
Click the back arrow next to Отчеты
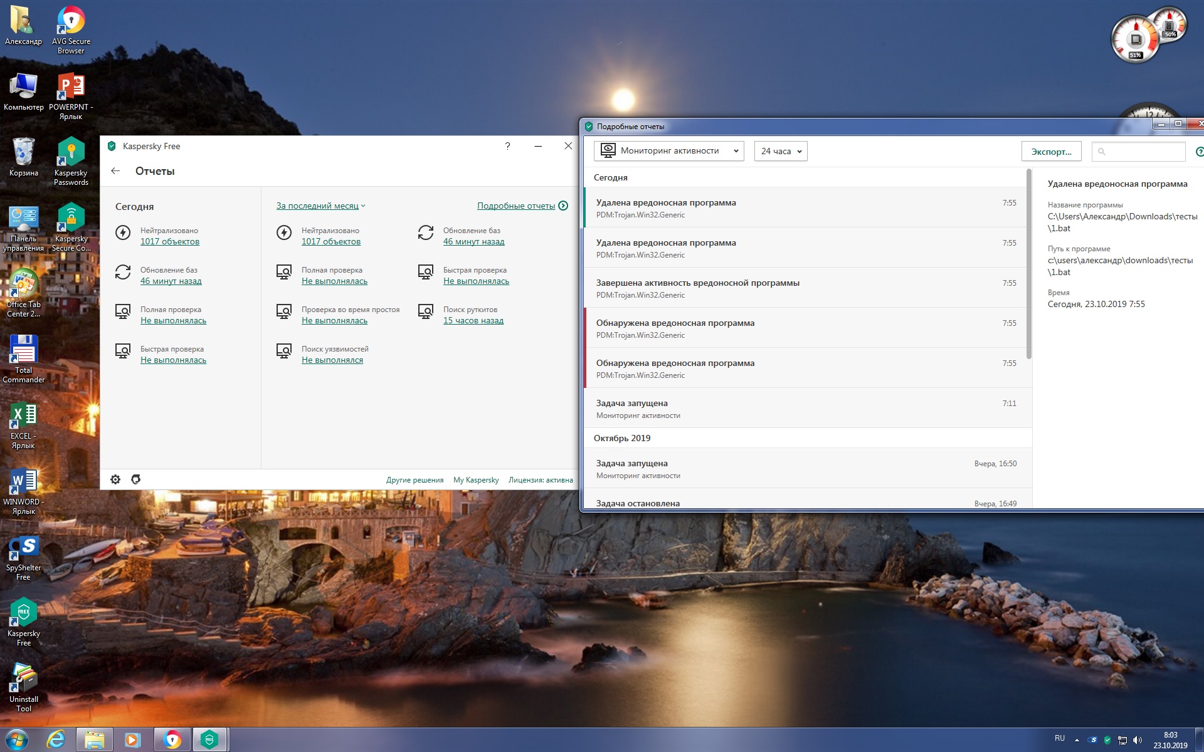click(115, 171)
